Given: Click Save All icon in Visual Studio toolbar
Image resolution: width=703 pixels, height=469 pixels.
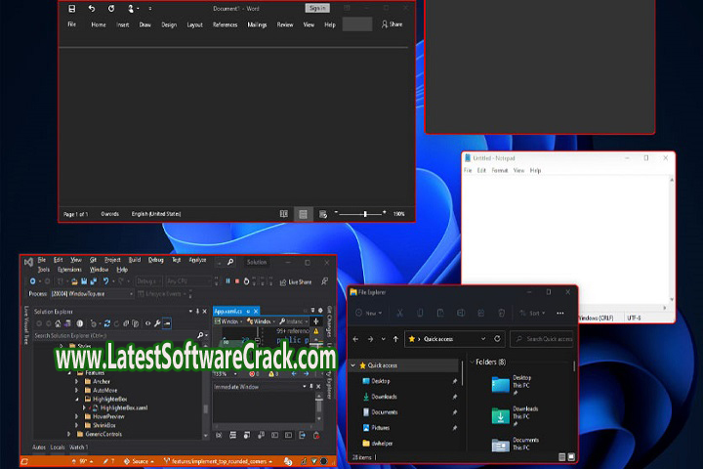Looking at the screenshot, I should point(94,281).
